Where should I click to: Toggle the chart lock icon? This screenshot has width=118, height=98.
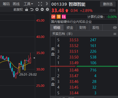(x=27, y=9)
